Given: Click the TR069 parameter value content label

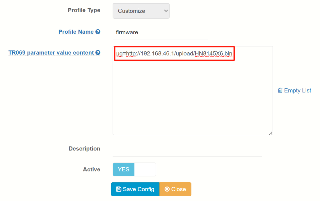Looking at the screenshot, I should [51, 53].
